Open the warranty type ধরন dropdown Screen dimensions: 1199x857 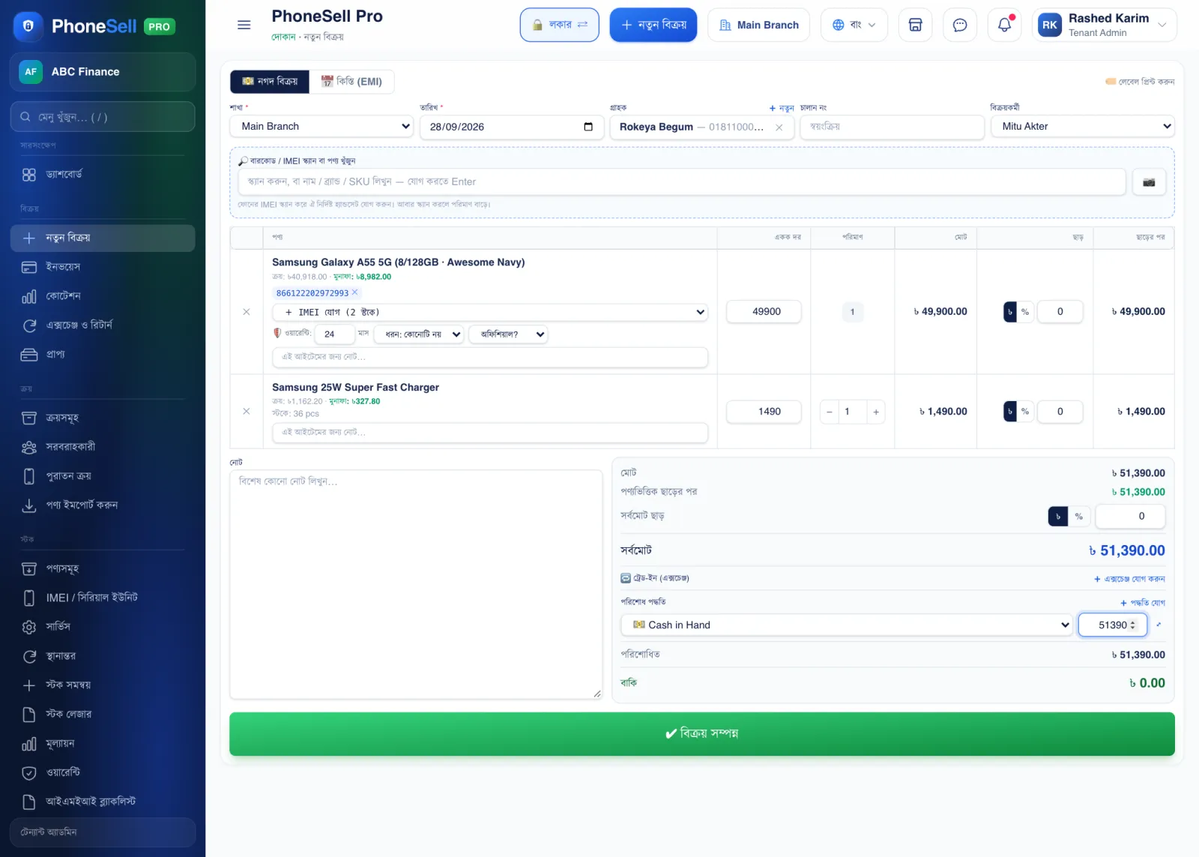coord(419,334)
